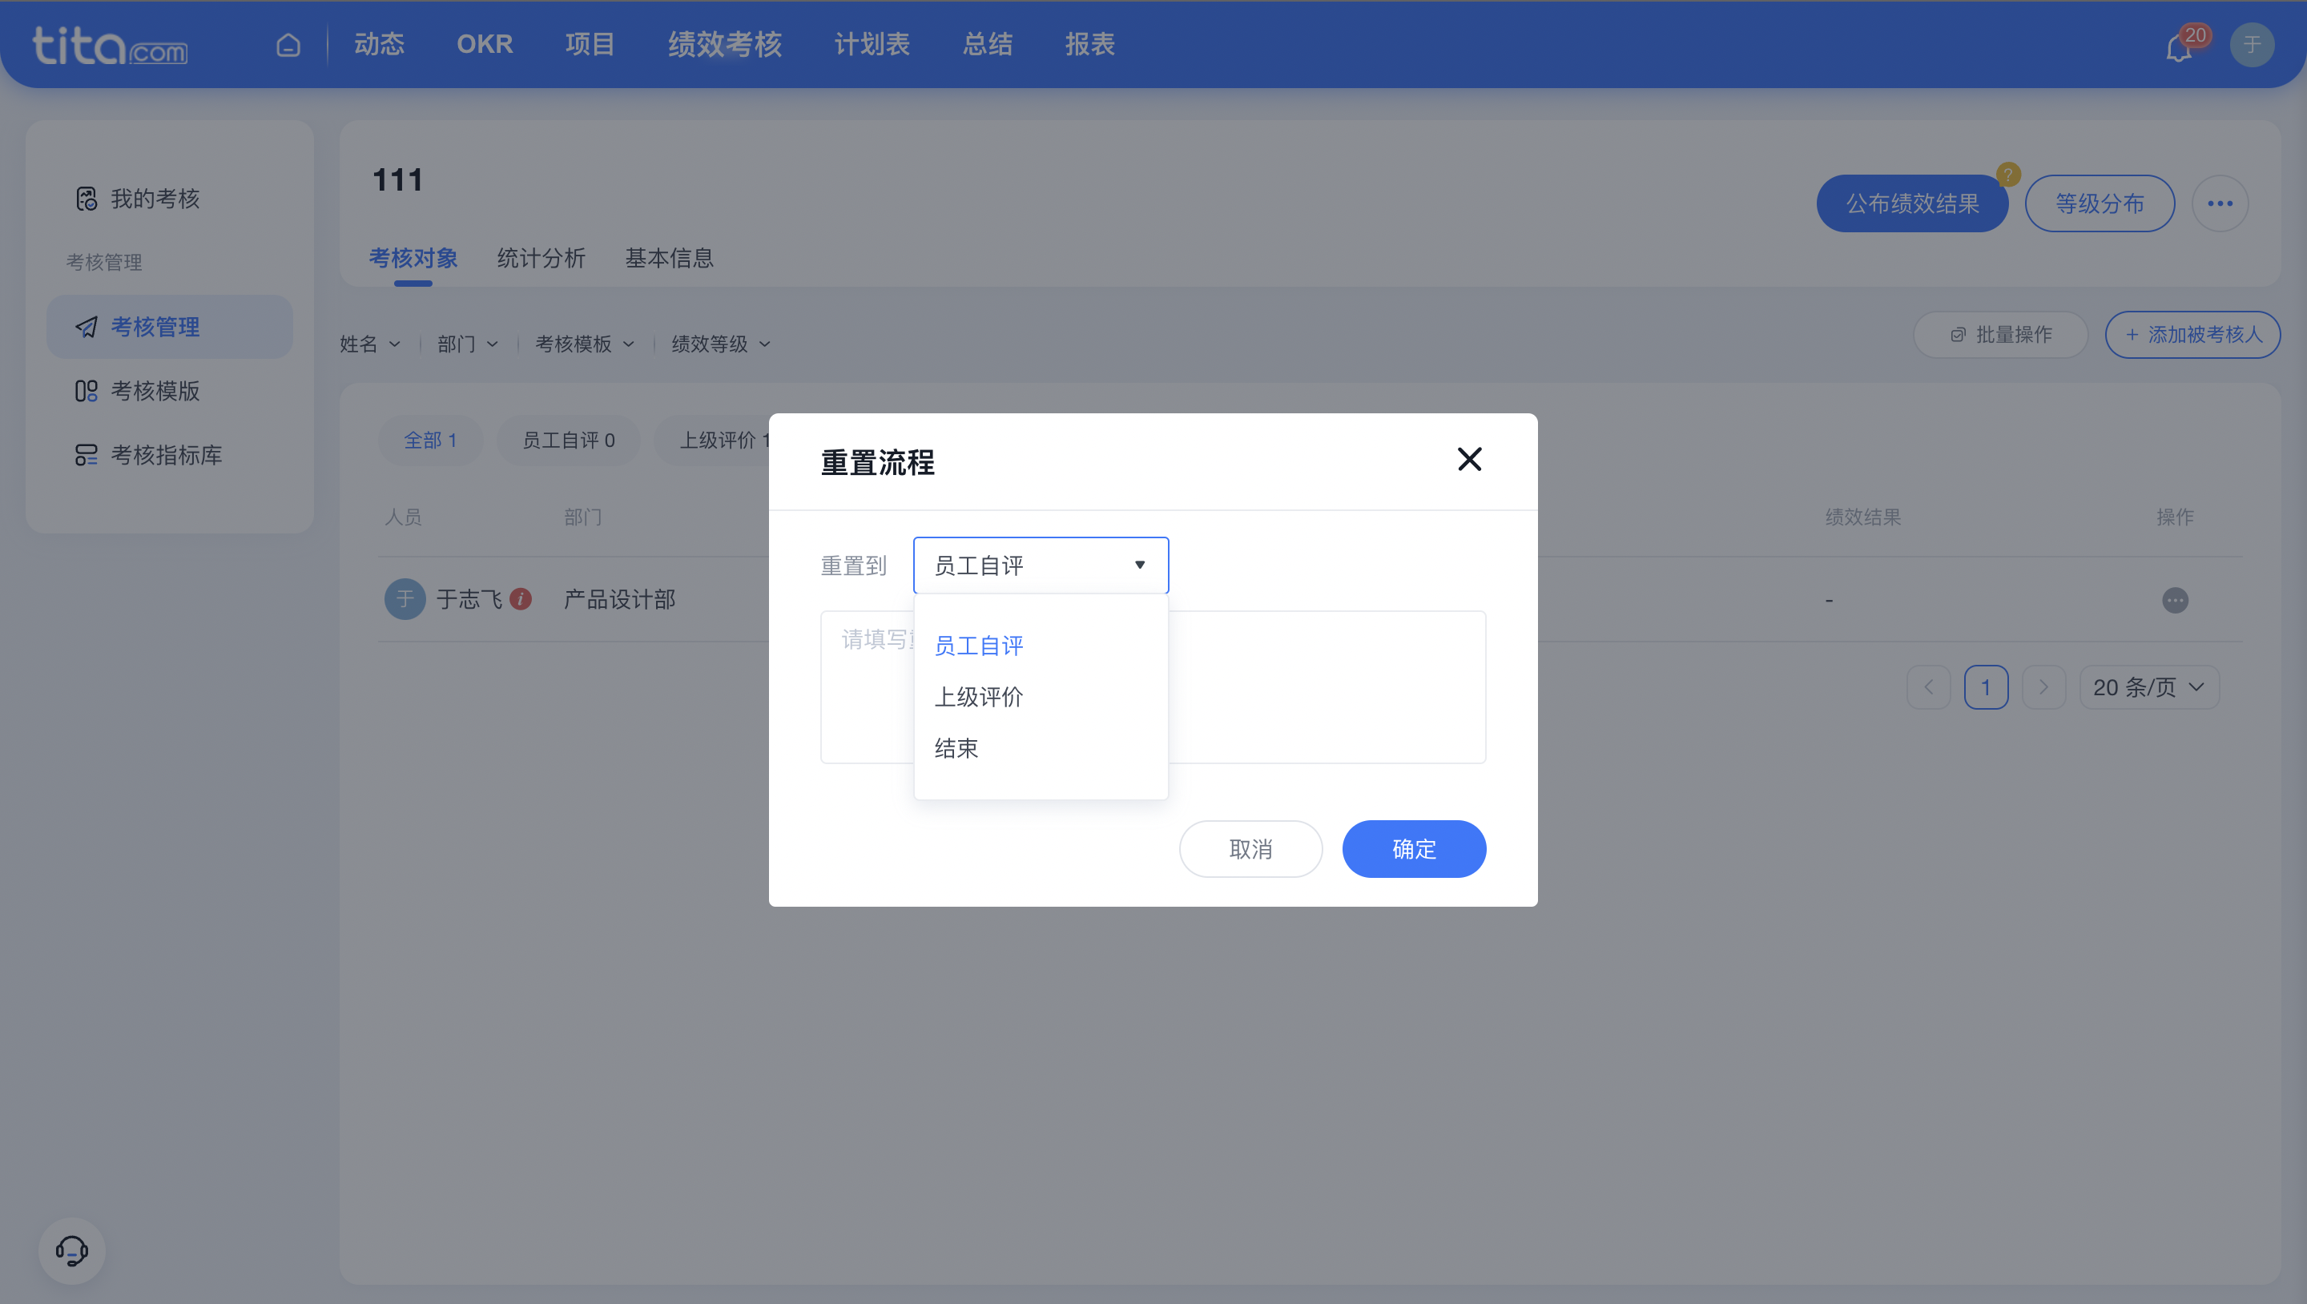Viewport: 2307px width, 1304px height.
Task: Filter by 员工自评 0 pill
Action: (568, 440)
